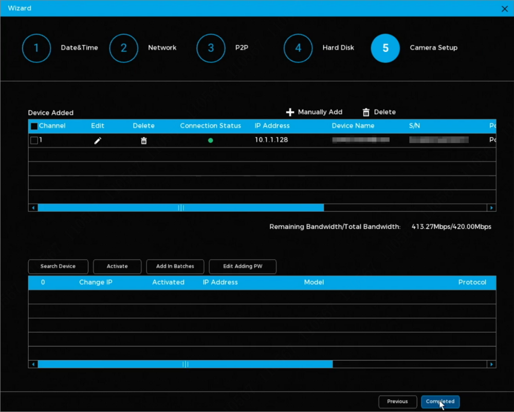Click the pencil edit icon for channel 1
This screenshot has height=412, width=514.
pos(98,140)
